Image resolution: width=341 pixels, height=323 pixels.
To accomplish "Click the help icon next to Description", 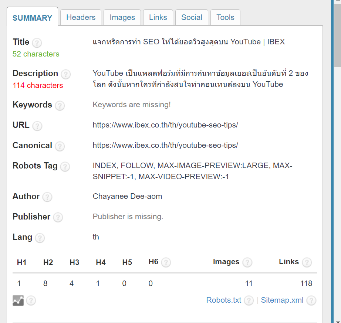I will pos(66,74).
